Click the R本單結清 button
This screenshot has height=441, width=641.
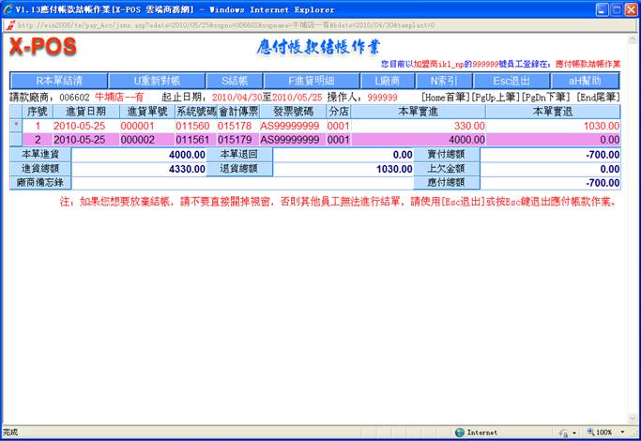click(x=59, y=81)
